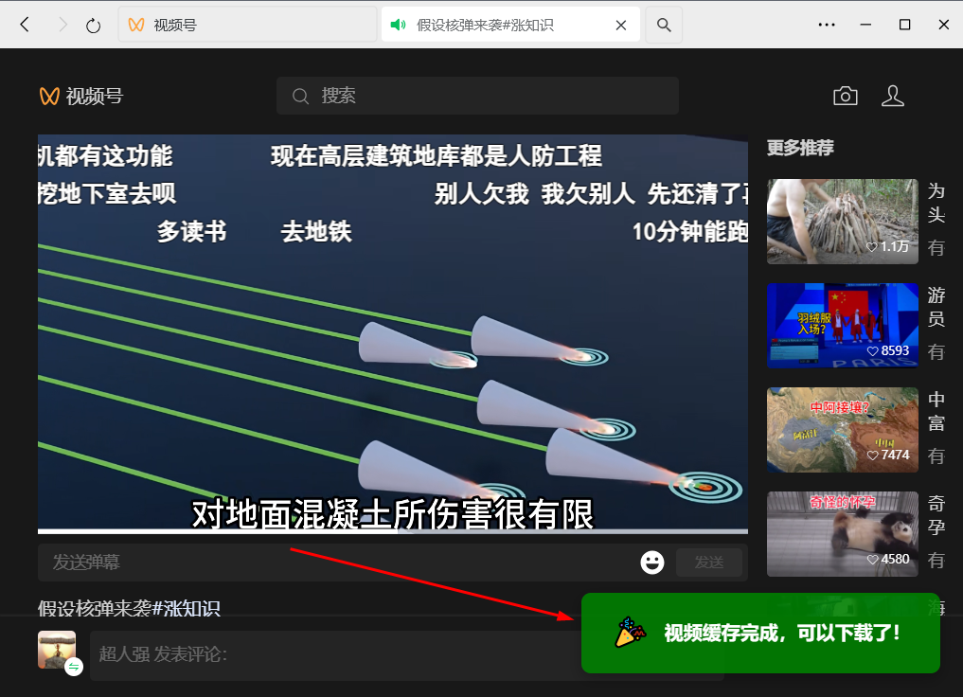
Task: Click the reload page icon
Action: (x=93, y=26)
